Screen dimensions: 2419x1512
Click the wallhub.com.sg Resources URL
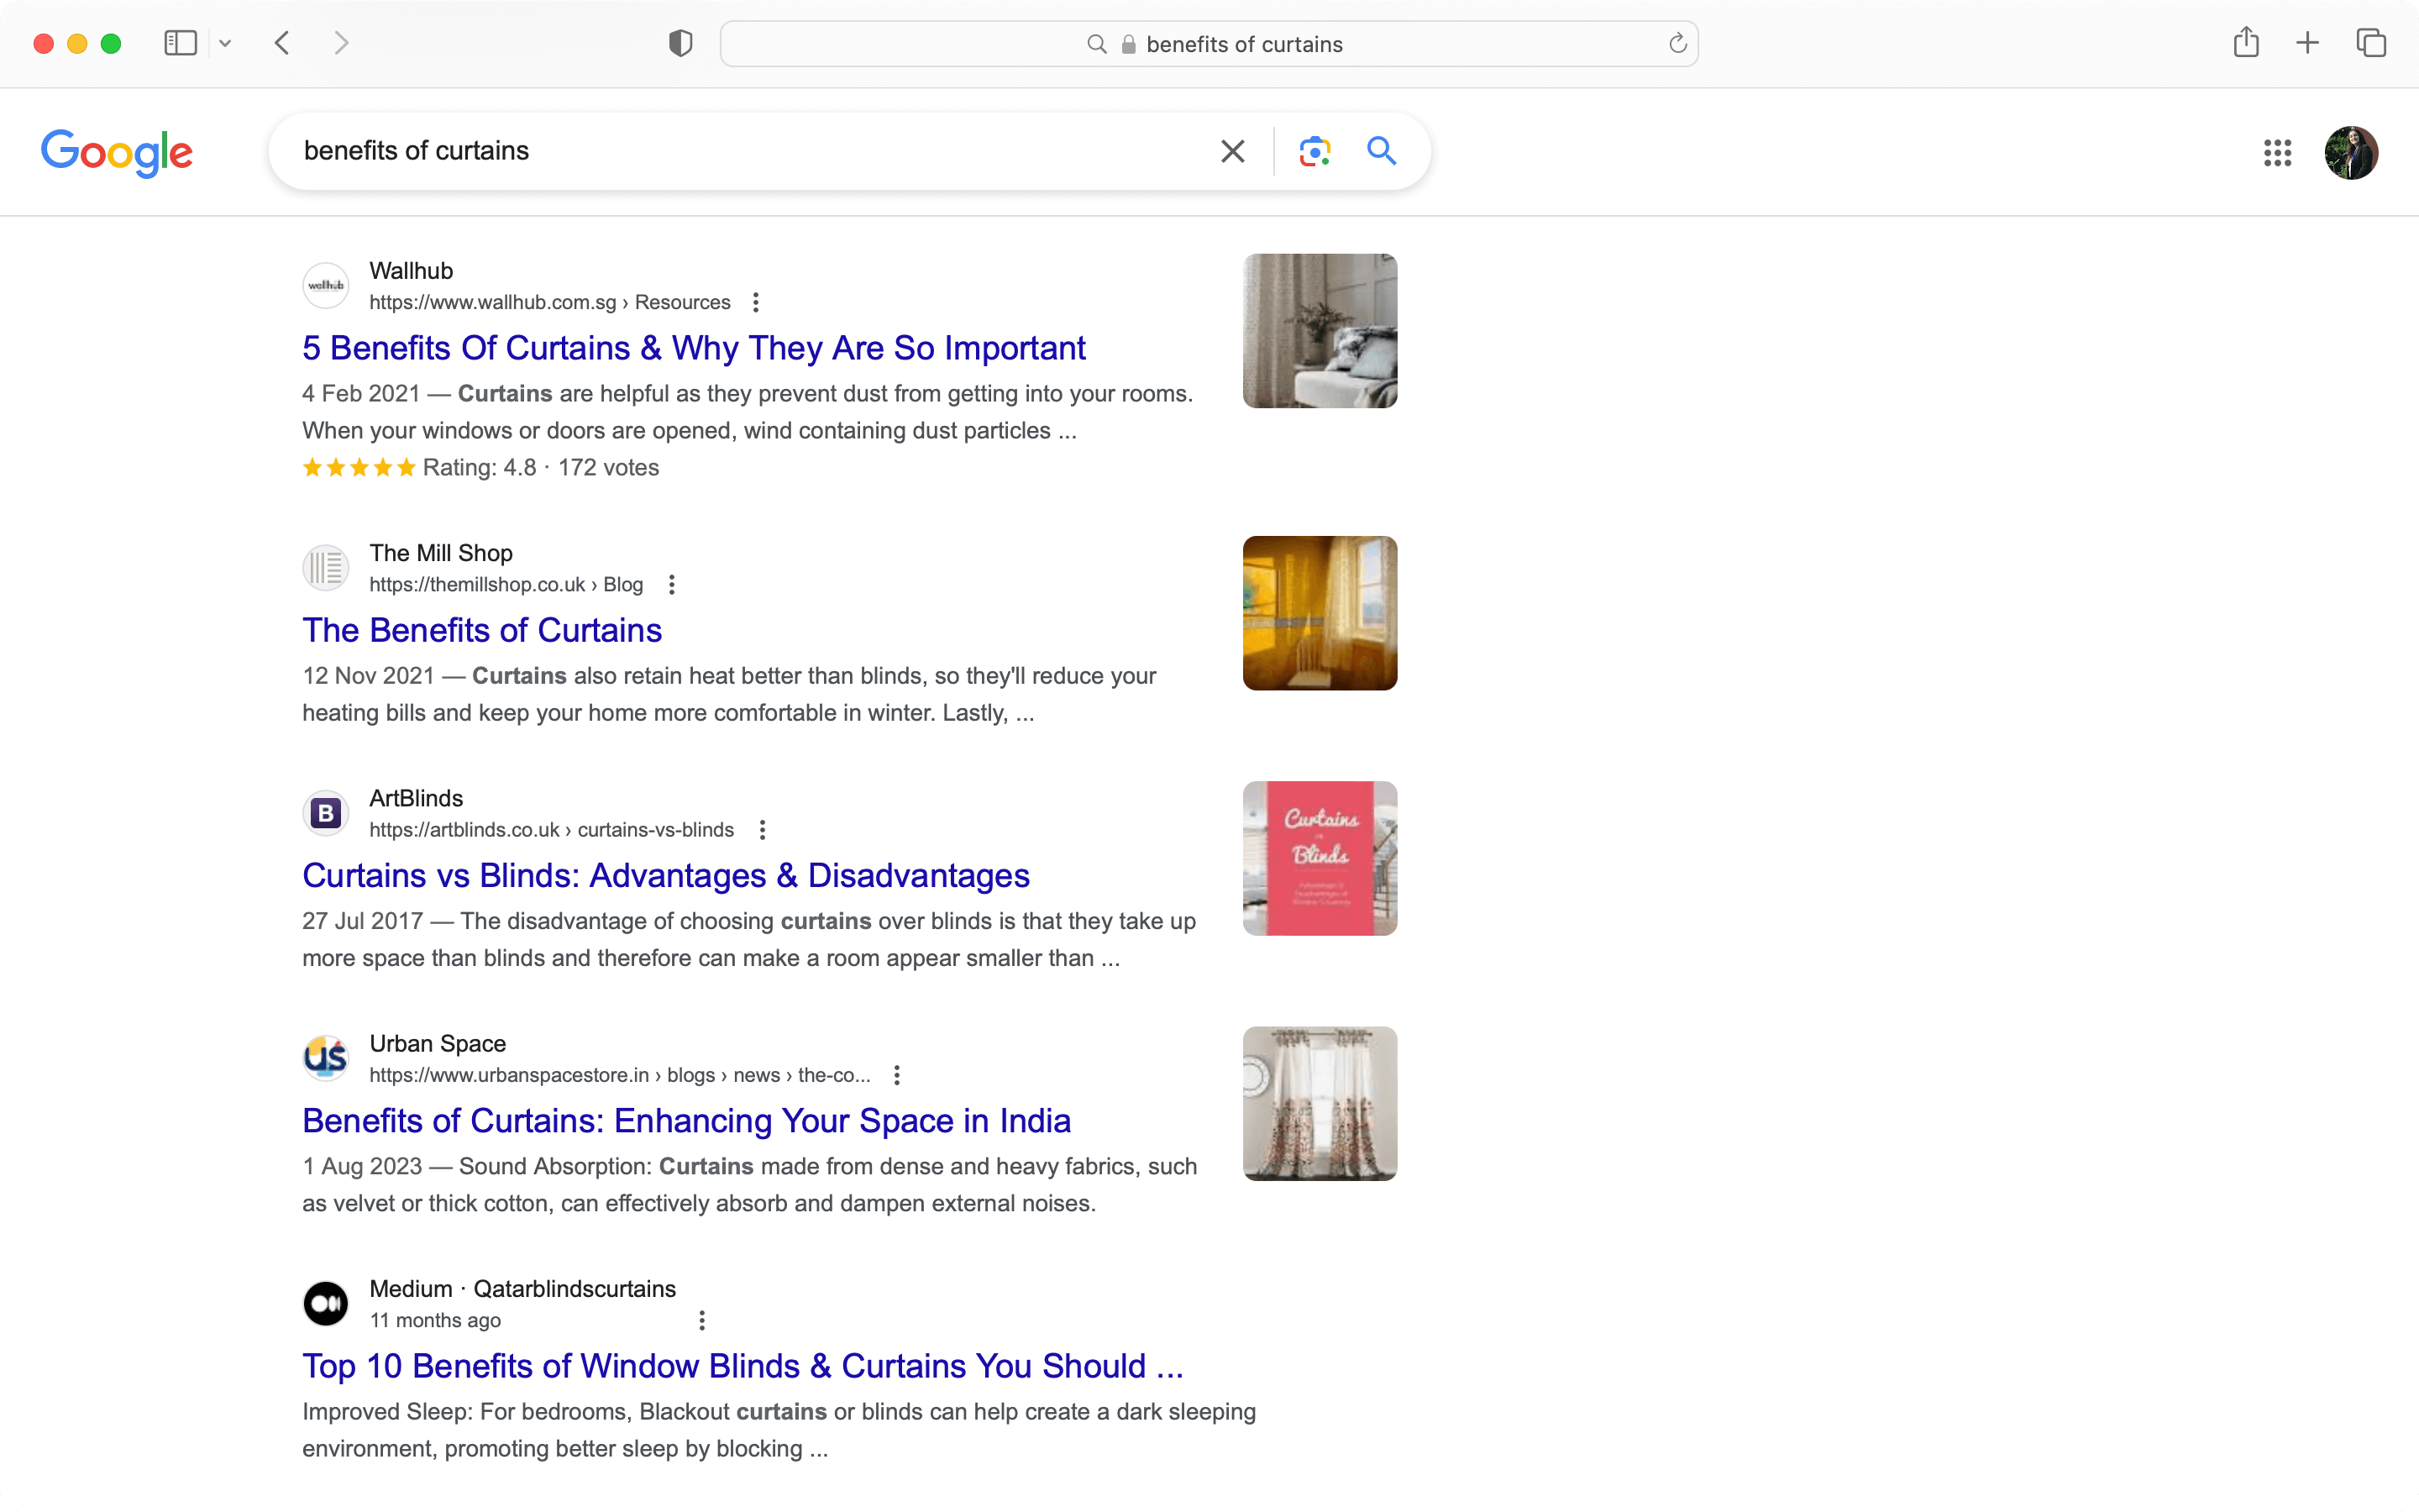click(550, 302)
